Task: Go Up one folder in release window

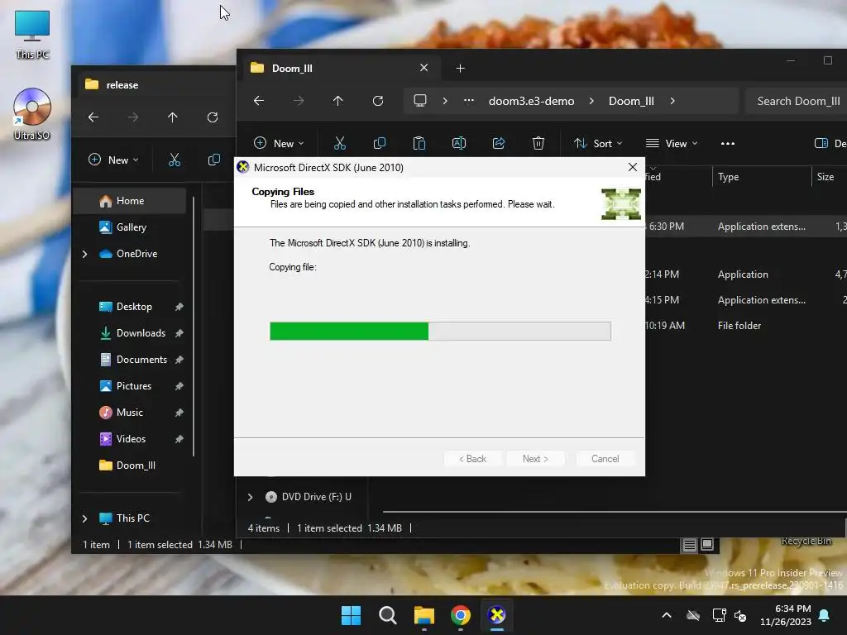Action: coord(173,117)
